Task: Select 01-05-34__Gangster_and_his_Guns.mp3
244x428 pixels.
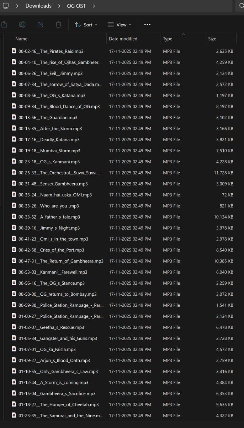Action: click(x=58, y=338)
